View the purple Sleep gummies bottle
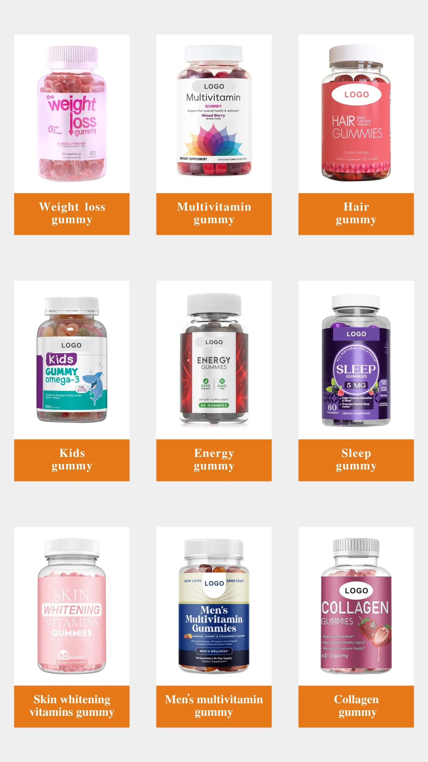 (x=356, y=360)
